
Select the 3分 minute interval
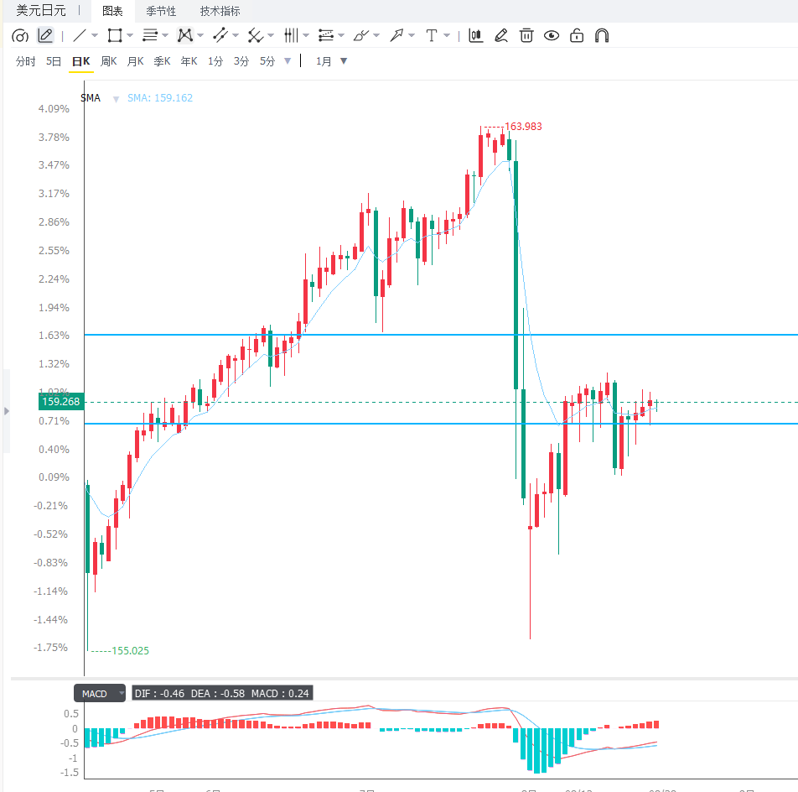[241, 61]
